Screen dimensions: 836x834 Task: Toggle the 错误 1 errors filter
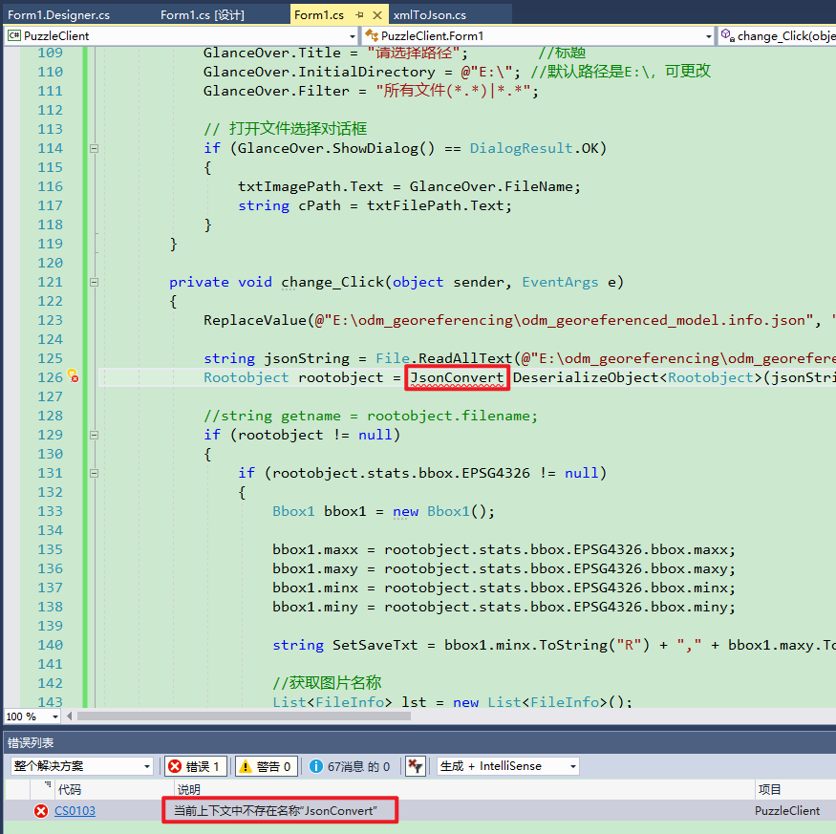point(196,765)
